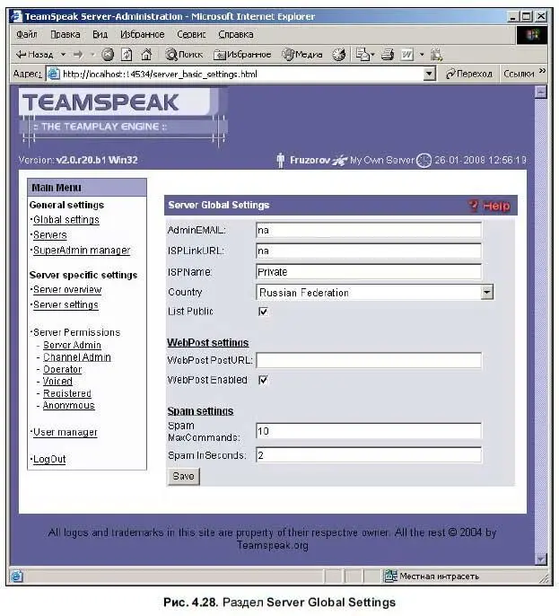Click the AdminEMAIL input field
This screenshot has height=616, width=559.
pyautogui.click(x=369, y=230)
